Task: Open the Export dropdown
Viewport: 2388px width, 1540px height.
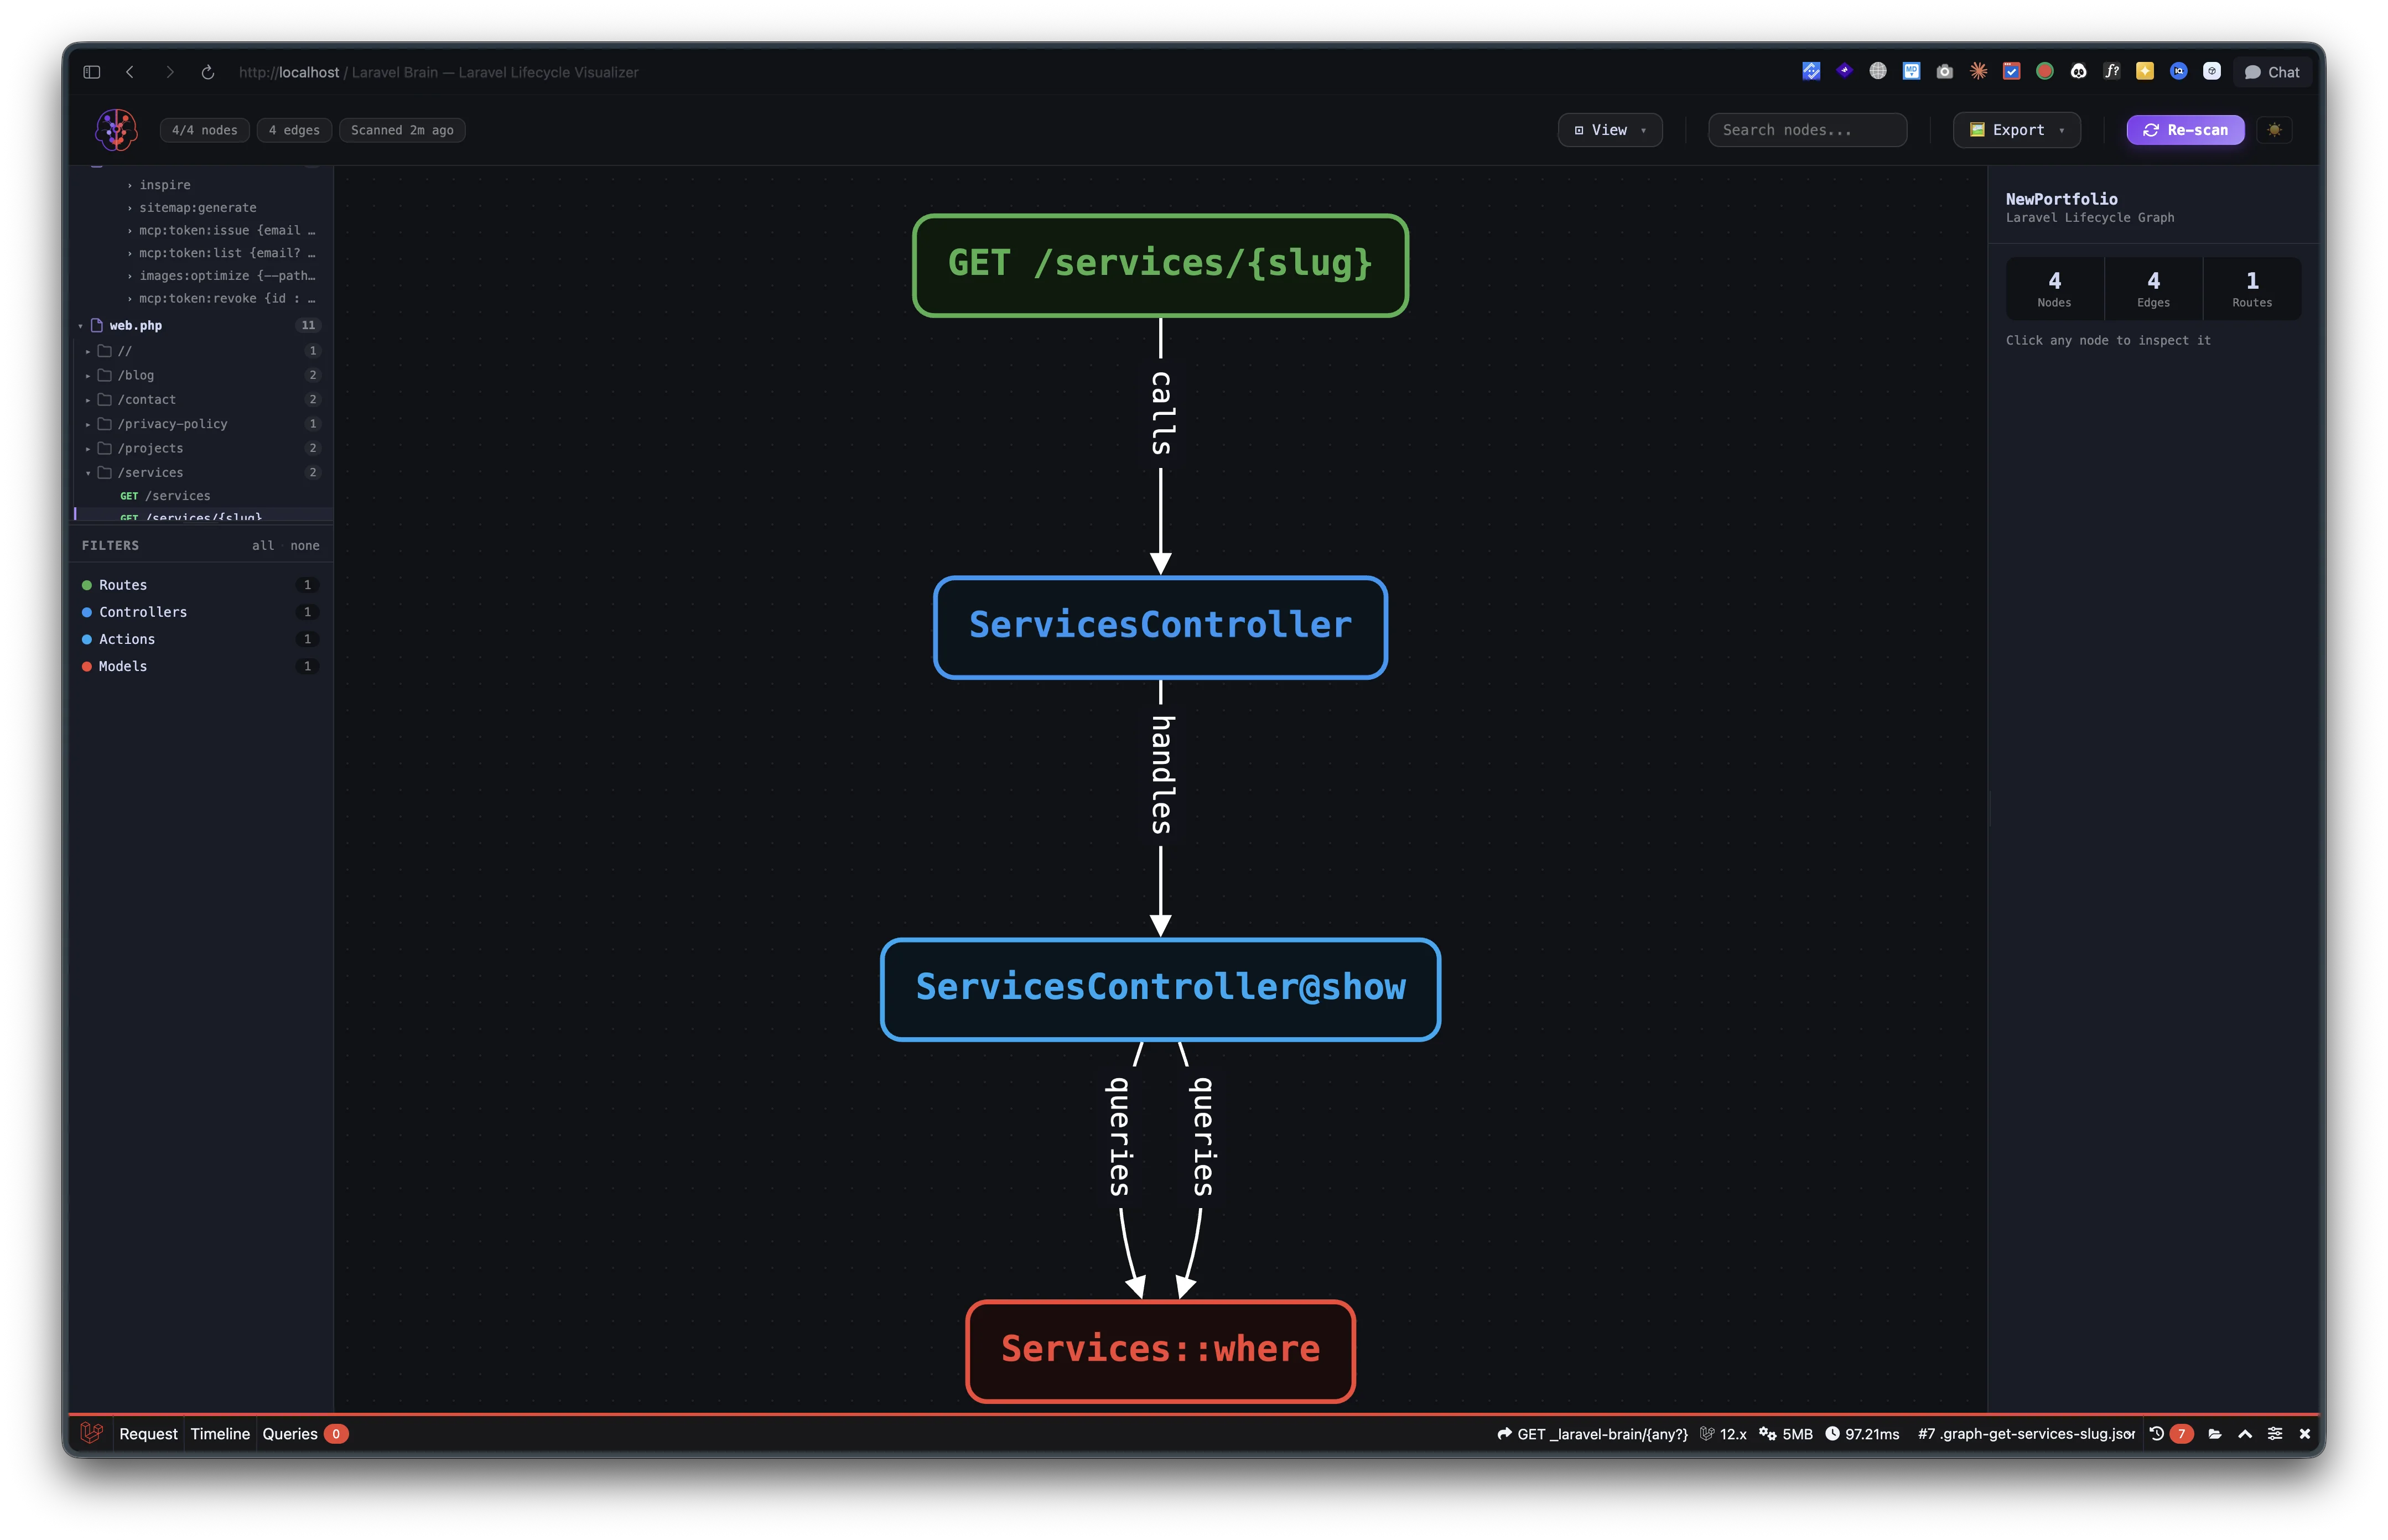Action: [2017, 130]
